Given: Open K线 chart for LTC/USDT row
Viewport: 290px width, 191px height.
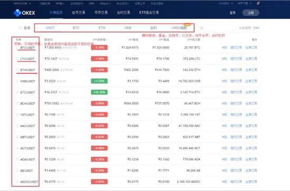Looking at the screenshot, I should click(x=224, y=59).
